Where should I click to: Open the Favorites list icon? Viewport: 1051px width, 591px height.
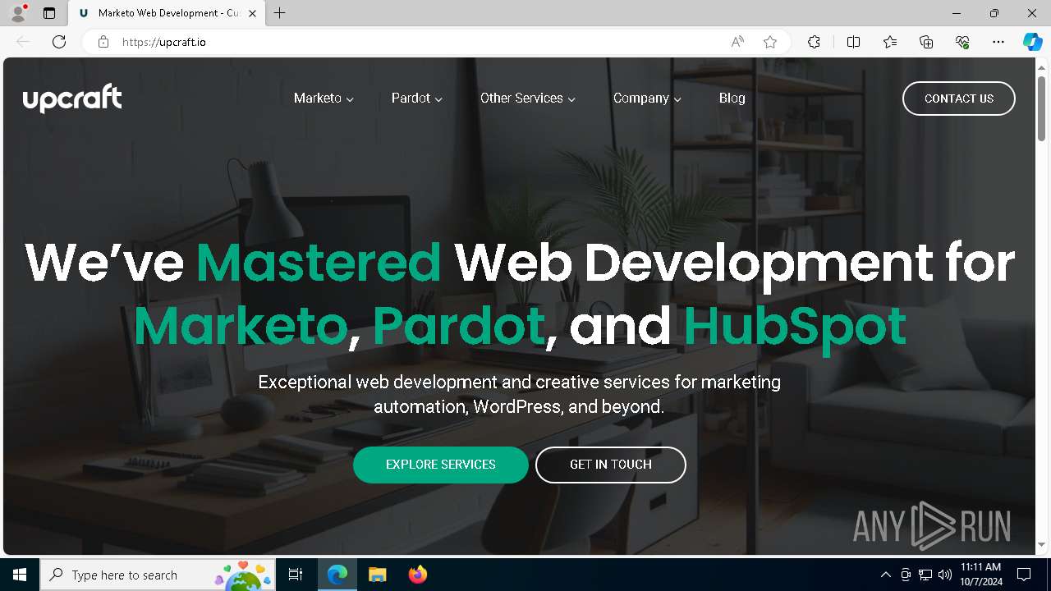click(x=890, y=42)
